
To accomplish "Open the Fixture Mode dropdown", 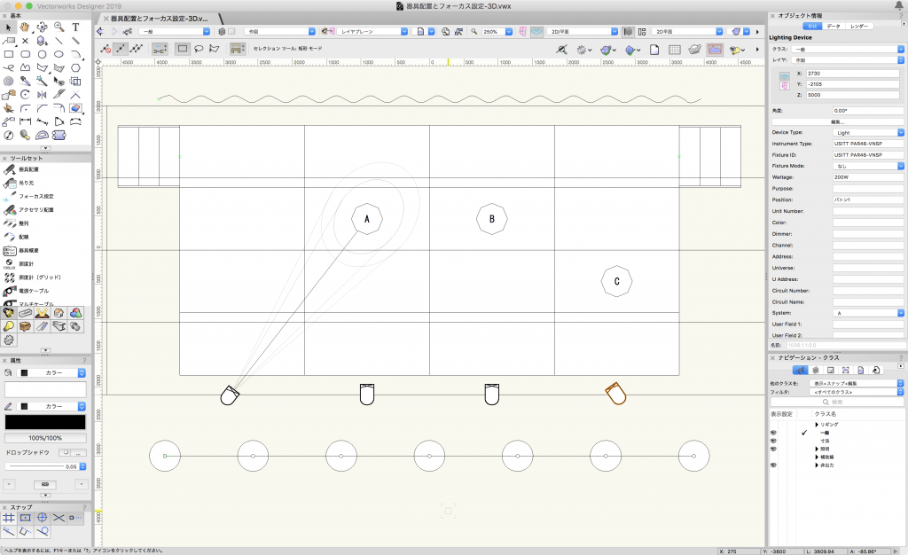I will point(868,166).
